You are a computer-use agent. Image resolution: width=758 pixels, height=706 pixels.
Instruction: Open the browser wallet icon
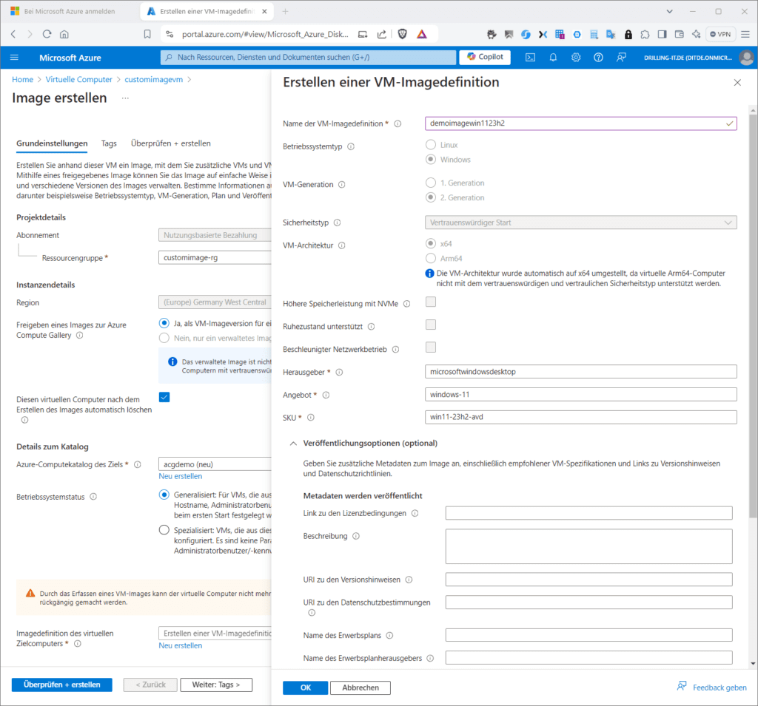[680, 34]
